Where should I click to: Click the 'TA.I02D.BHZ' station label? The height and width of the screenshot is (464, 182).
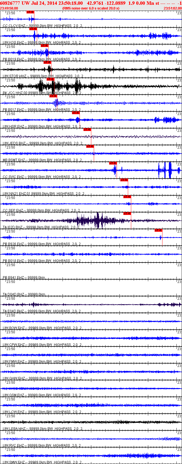(x=13, y=227)
